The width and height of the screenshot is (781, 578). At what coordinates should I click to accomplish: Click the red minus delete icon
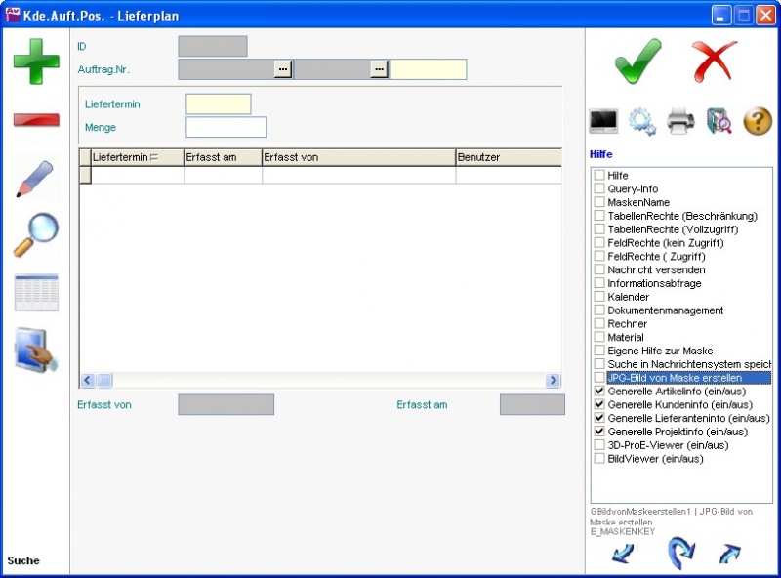coord(36,120)
